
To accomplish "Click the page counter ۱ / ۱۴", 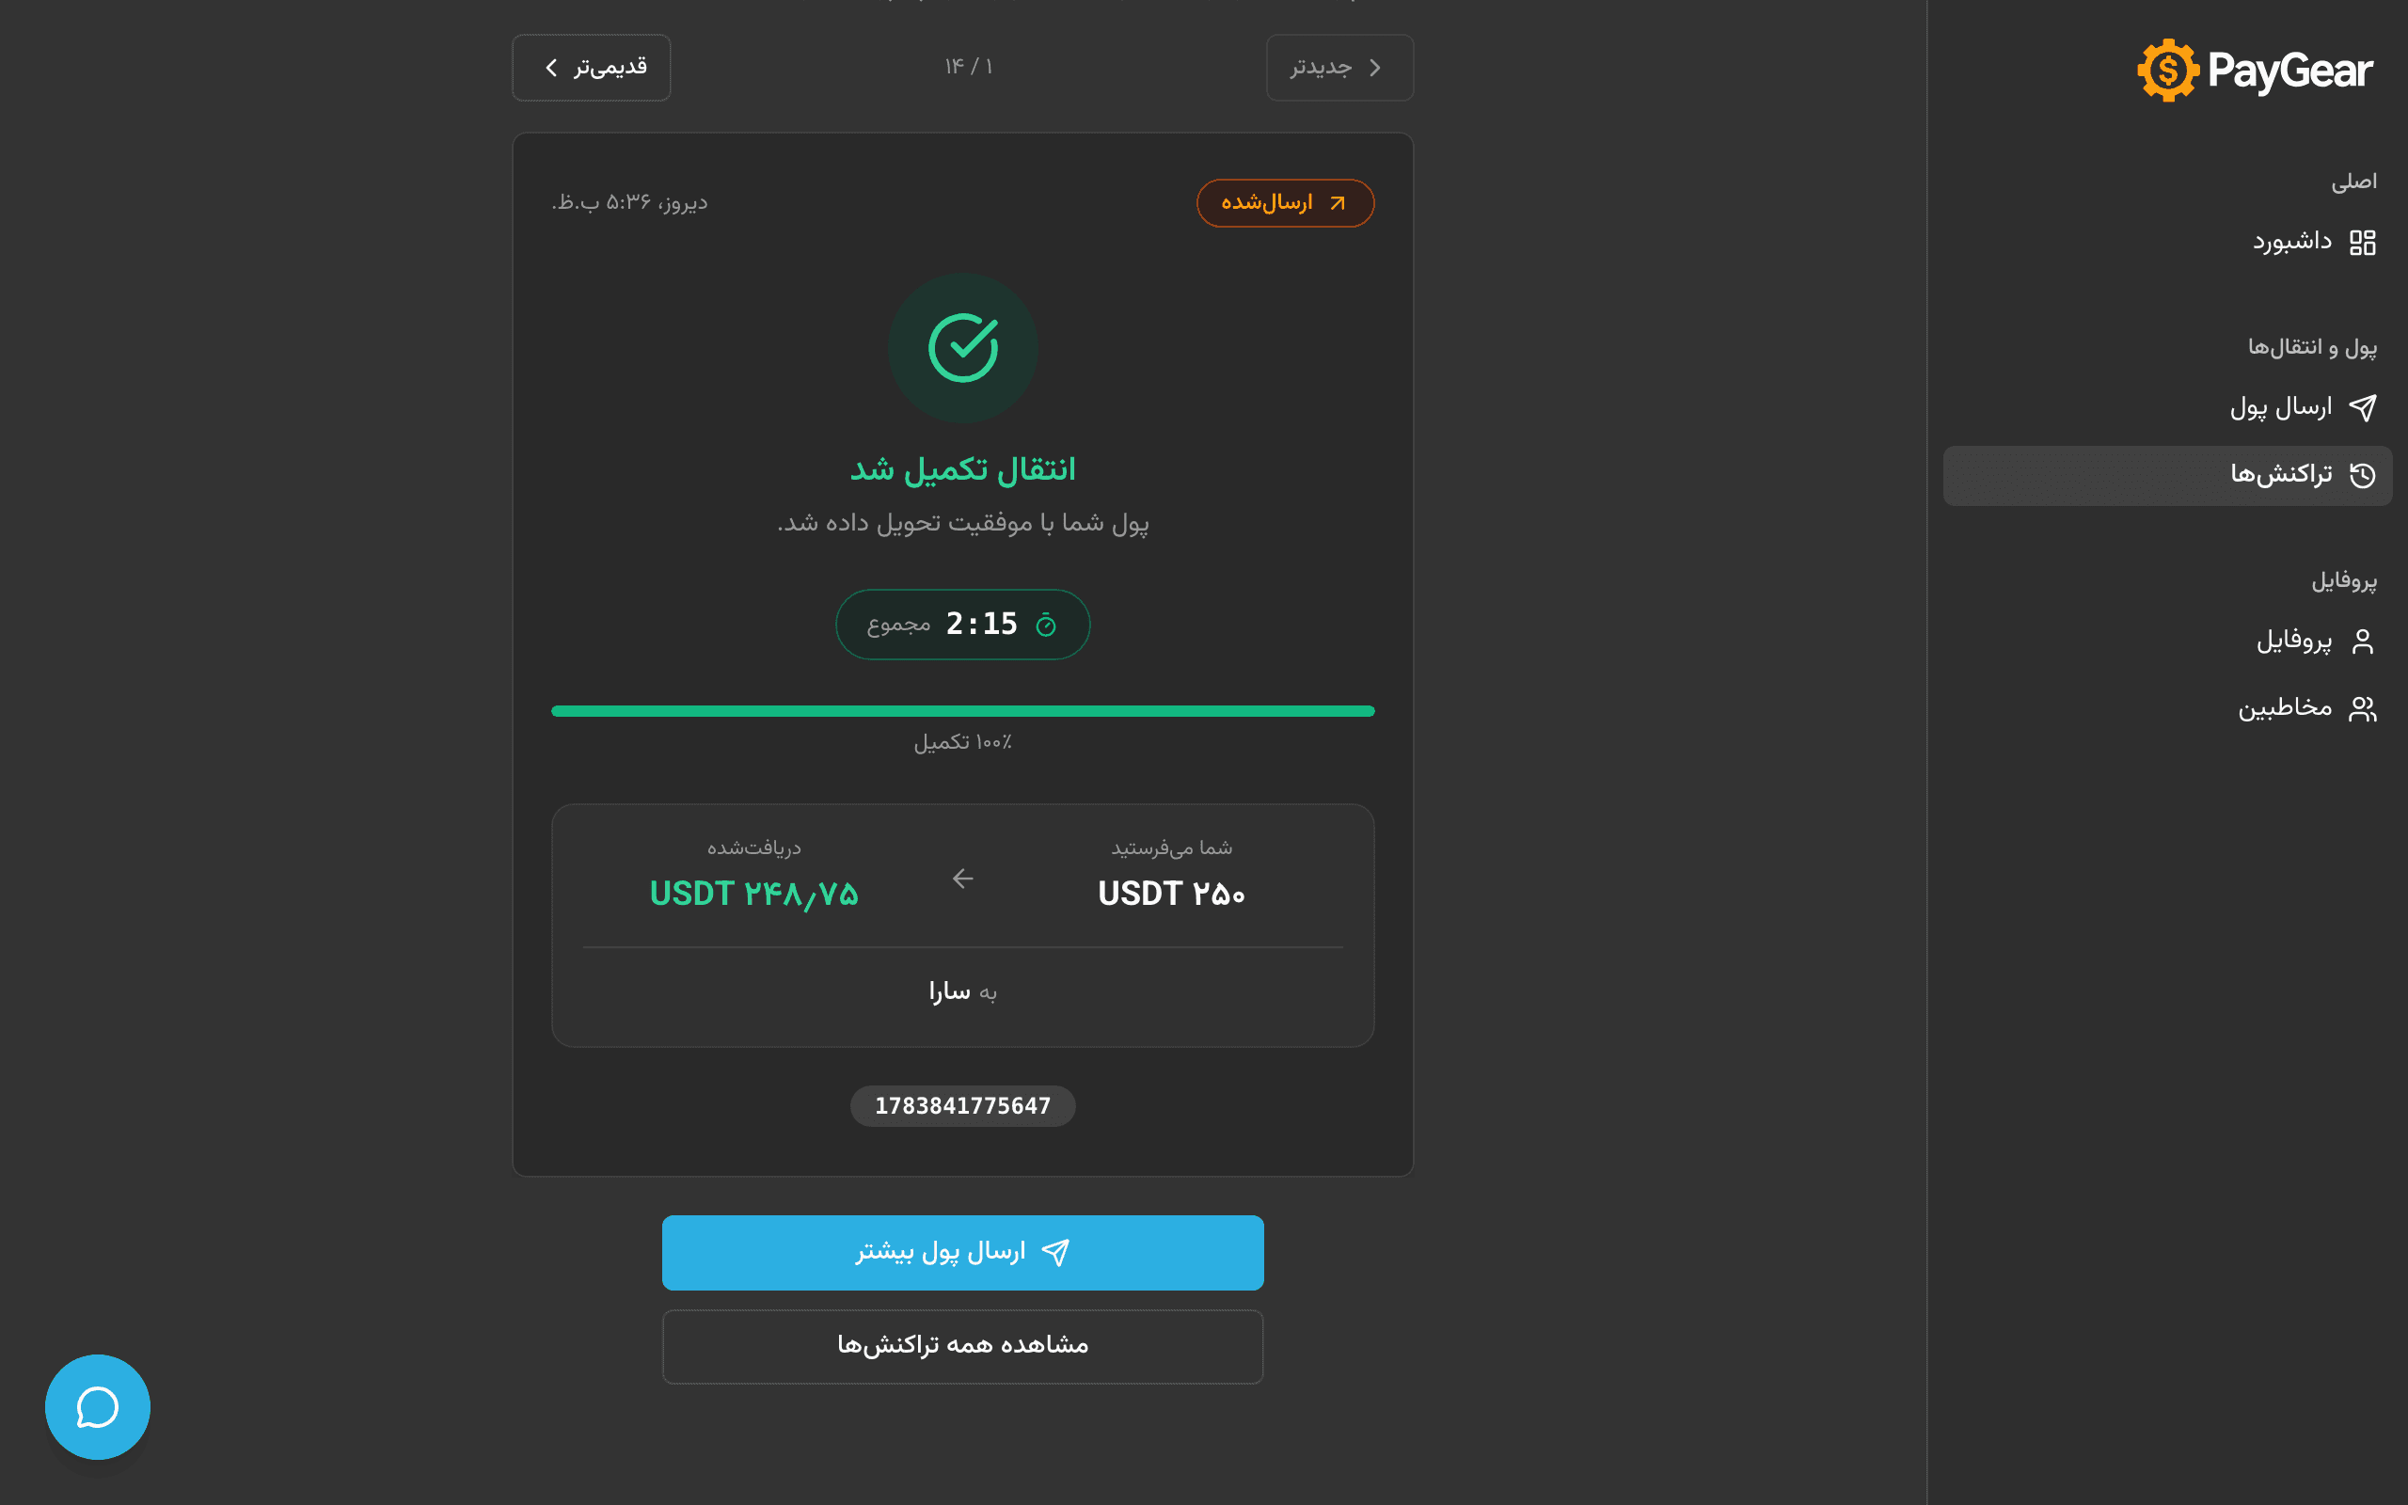I will coord(968,67).
